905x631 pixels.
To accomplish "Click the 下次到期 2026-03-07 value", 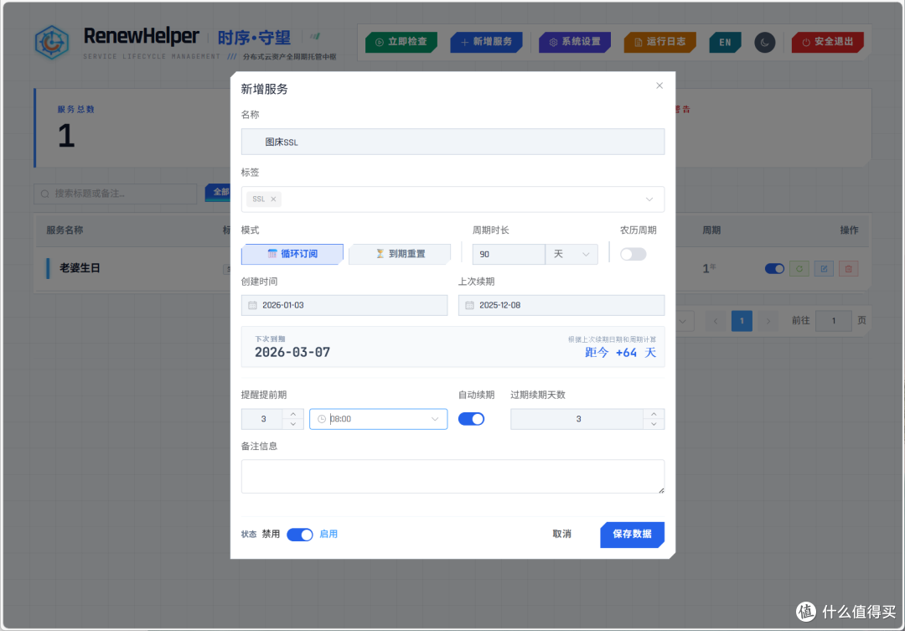I will tap(292, 352).
